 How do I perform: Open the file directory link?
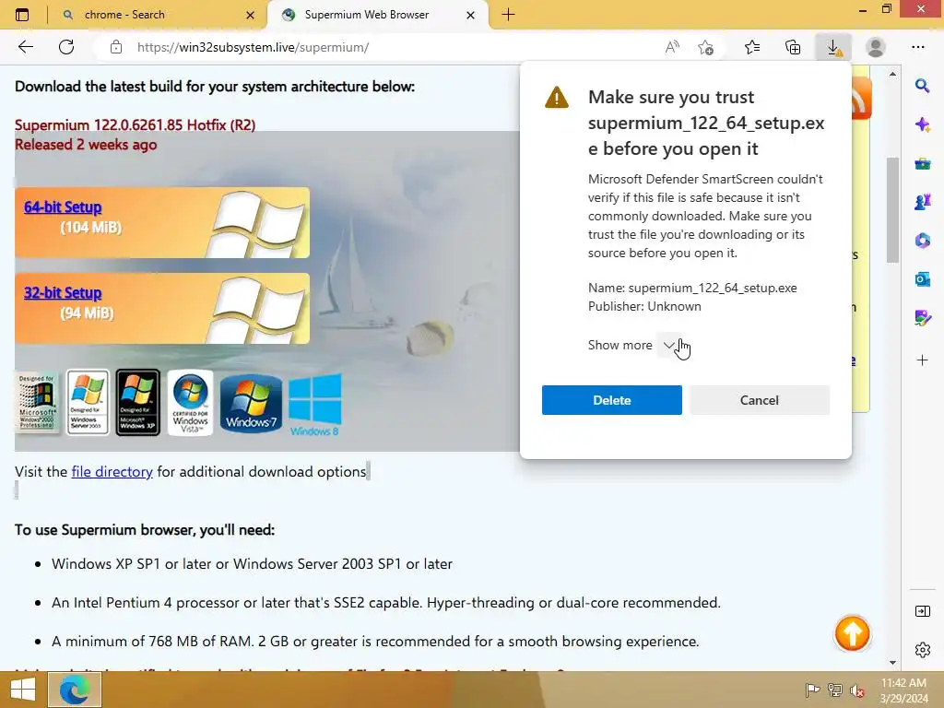pos(112,471)
